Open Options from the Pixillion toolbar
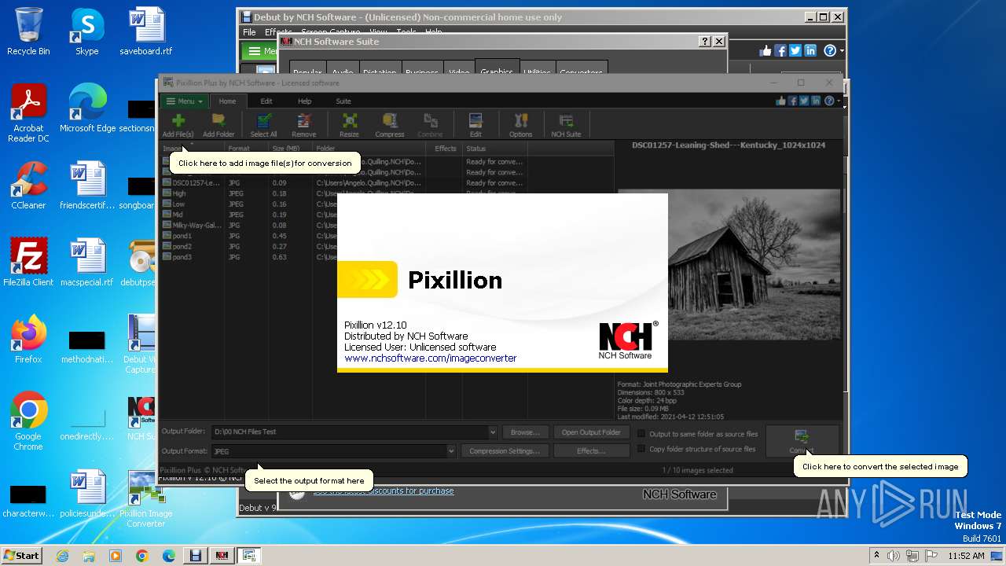Viewport: 1006px width, 566px height. point(520,124)
